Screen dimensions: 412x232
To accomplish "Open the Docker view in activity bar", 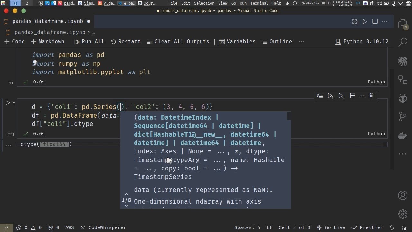I will tap(403, 135).
